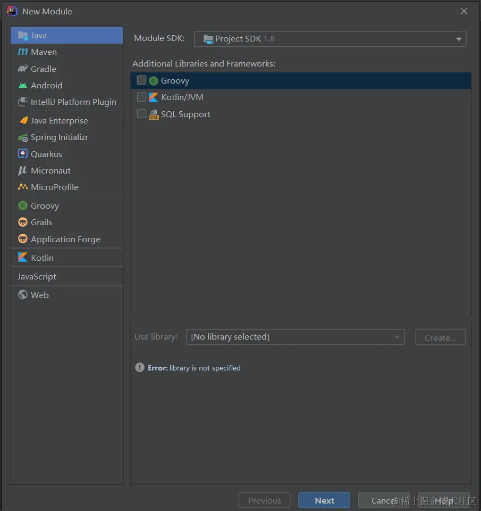
Task: Click the MicroProfile label in sidebar
Action: click(55, 187)
